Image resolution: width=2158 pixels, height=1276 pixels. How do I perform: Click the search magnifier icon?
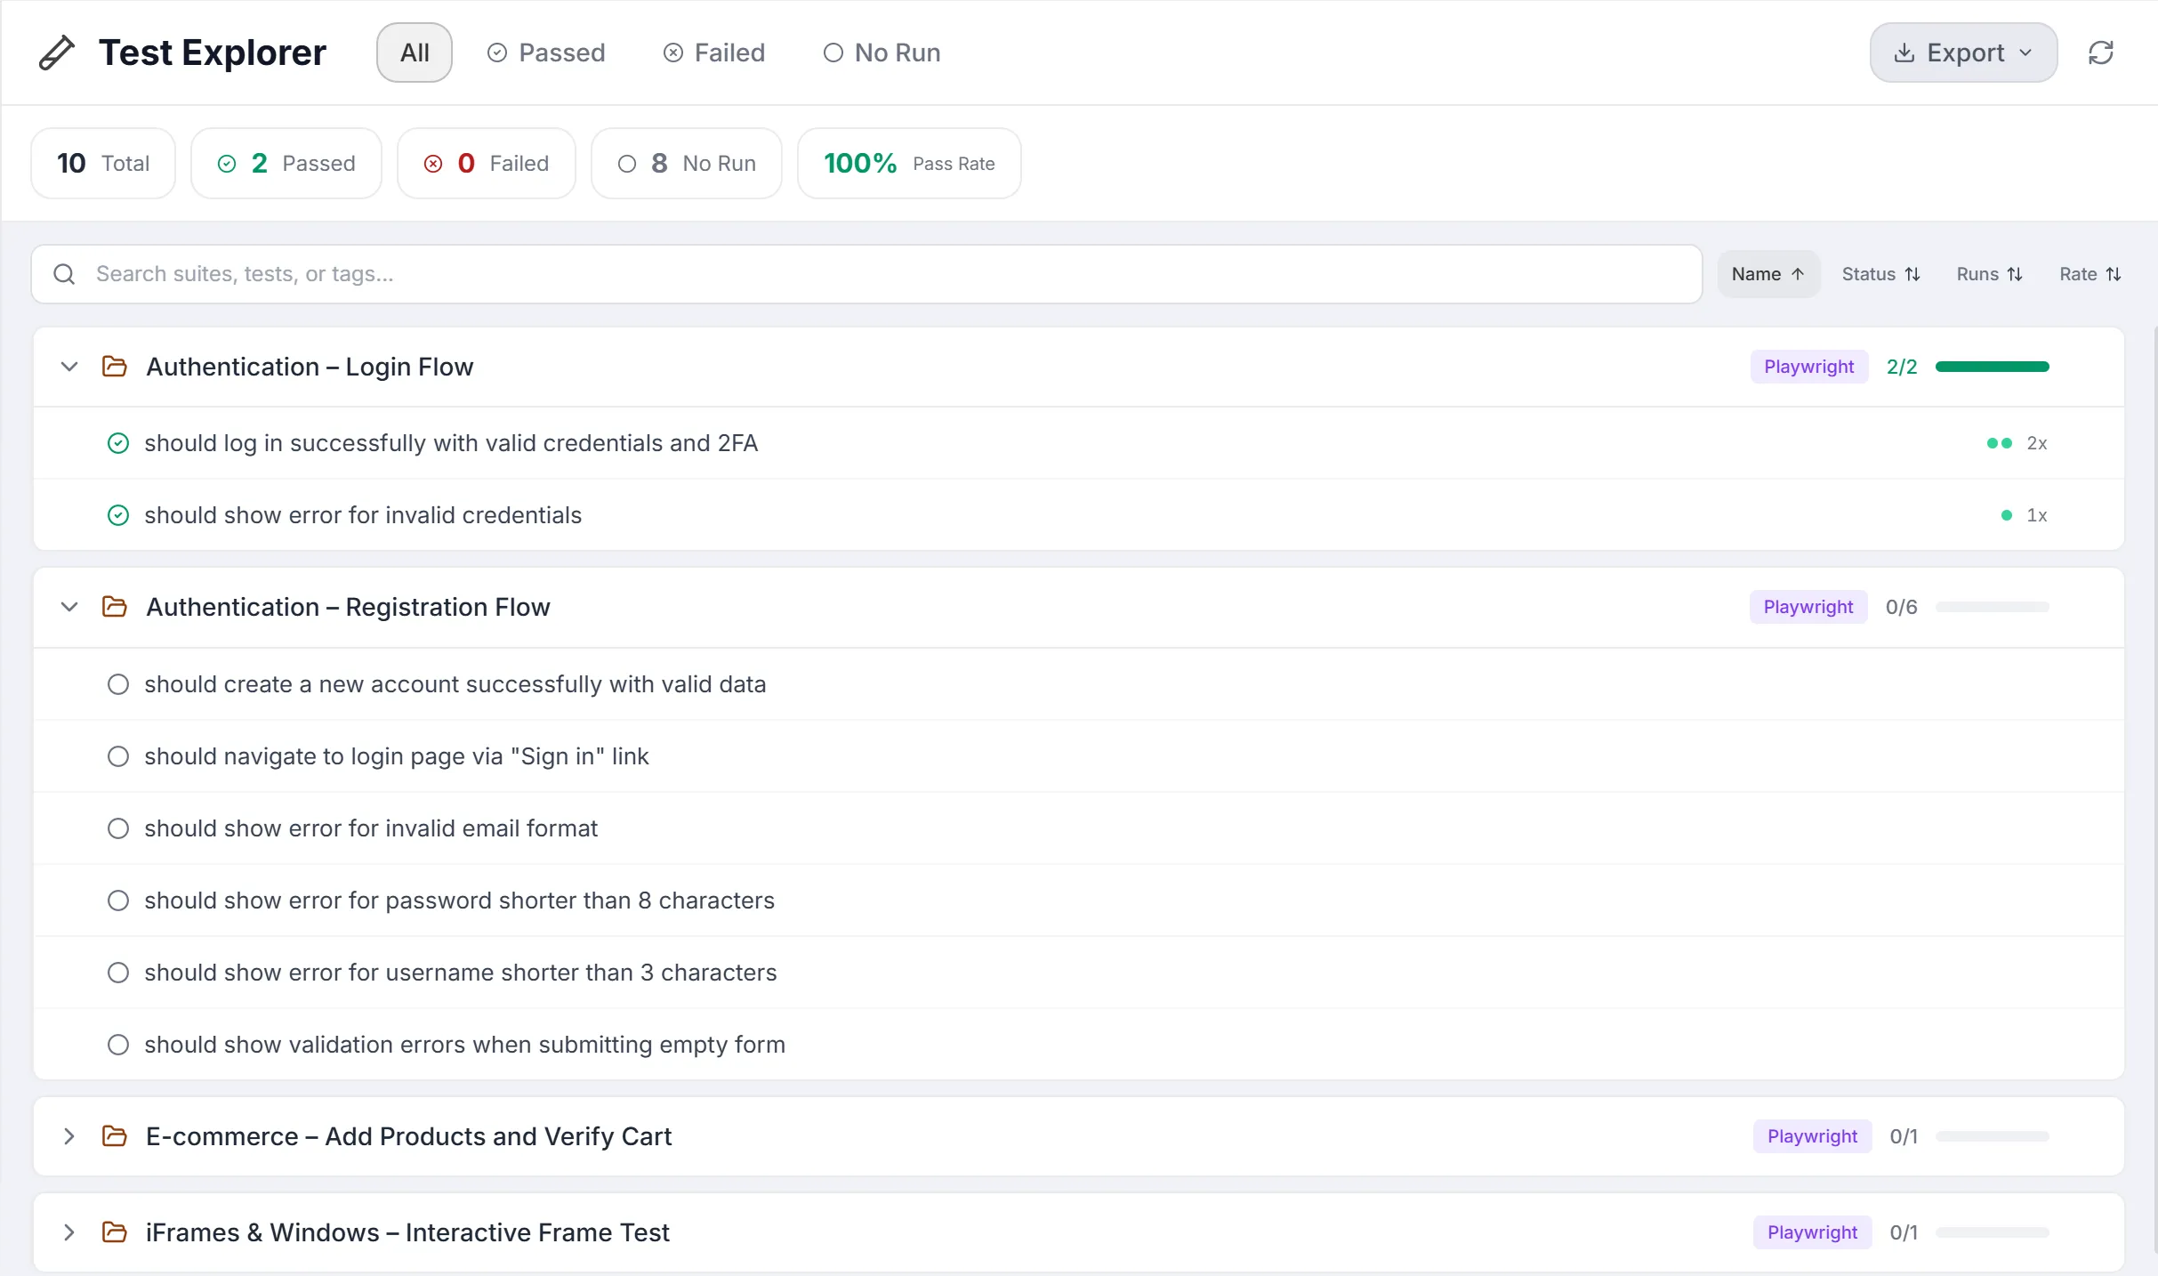coord(64,274)
